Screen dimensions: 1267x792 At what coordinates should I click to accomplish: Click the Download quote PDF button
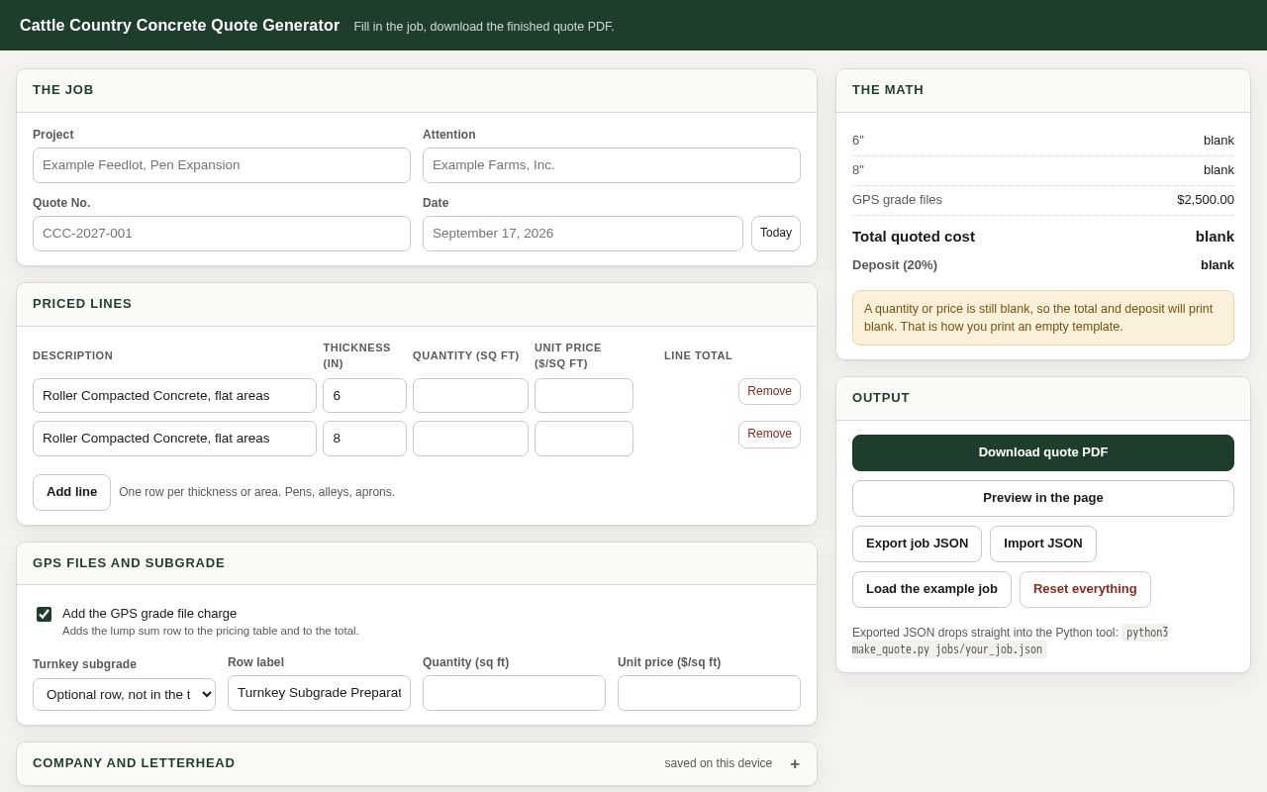coord(1043,452)
